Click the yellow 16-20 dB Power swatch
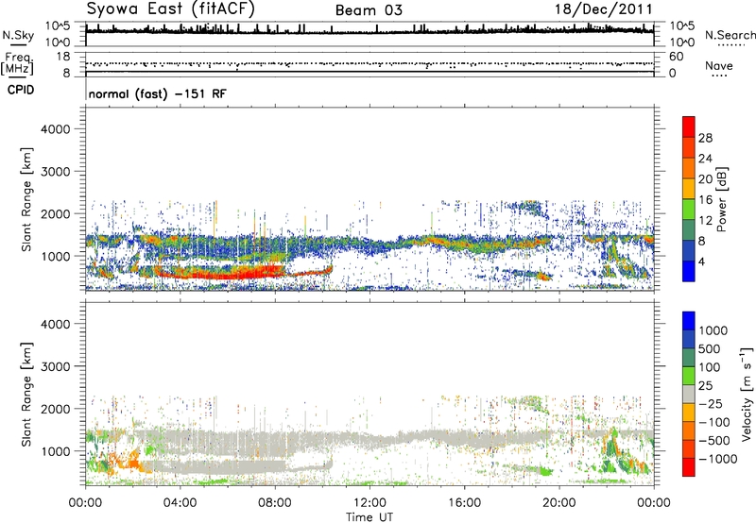 [689, 188]
